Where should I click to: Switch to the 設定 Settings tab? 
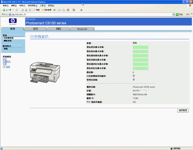click(36, 29)
